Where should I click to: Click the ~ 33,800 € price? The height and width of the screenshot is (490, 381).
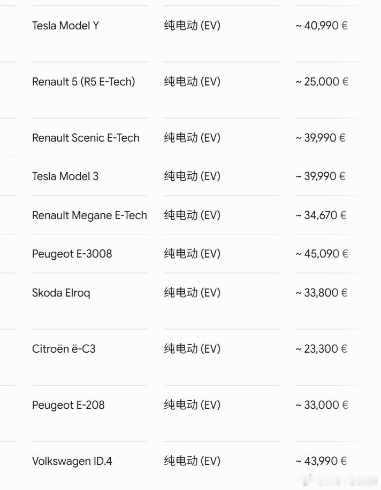[x=322, y=293]
